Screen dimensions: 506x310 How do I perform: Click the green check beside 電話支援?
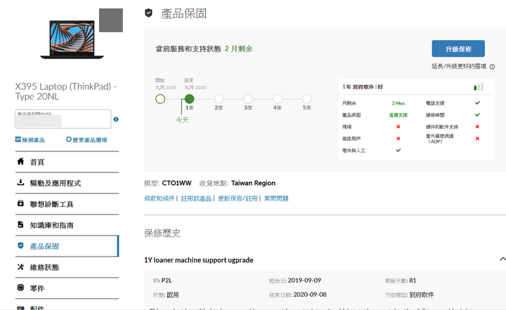pyautogui.click(x=477, y=103)
